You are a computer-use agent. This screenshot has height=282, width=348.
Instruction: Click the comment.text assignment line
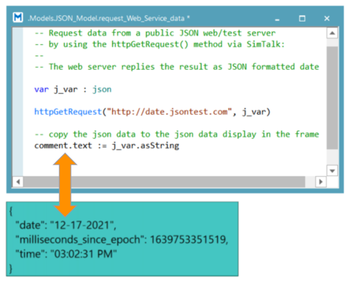tap(107, 145)
